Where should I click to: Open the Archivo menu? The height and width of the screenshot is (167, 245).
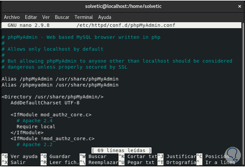[12, 17]
